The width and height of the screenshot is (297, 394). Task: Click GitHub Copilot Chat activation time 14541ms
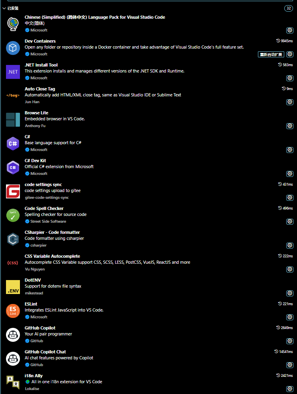point(284,351)
